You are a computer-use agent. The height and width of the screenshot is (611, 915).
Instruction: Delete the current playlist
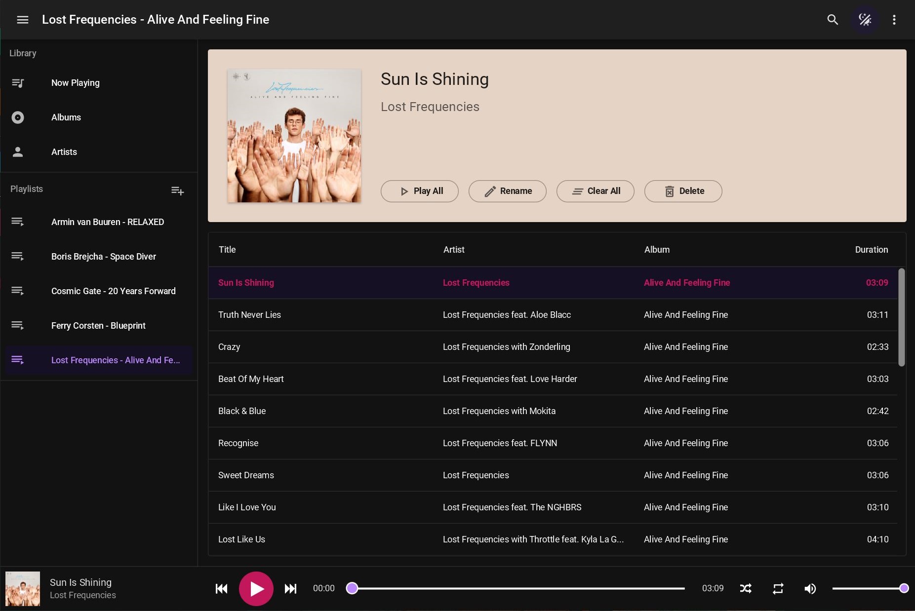click(683, 191)
